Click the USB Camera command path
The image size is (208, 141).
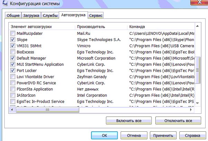pyautogui.click(x=162, y=46)
